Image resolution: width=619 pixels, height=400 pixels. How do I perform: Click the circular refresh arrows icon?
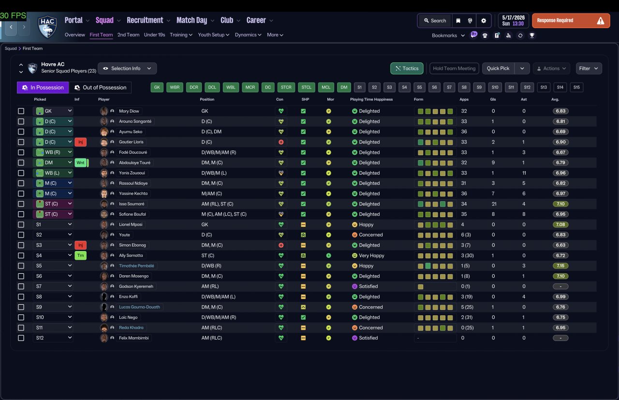pos(520,35)
